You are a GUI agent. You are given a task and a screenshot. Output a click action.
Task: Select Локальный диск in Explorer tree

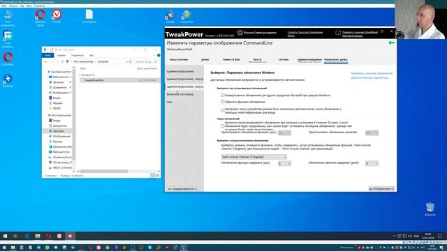[x=61, y=157]
